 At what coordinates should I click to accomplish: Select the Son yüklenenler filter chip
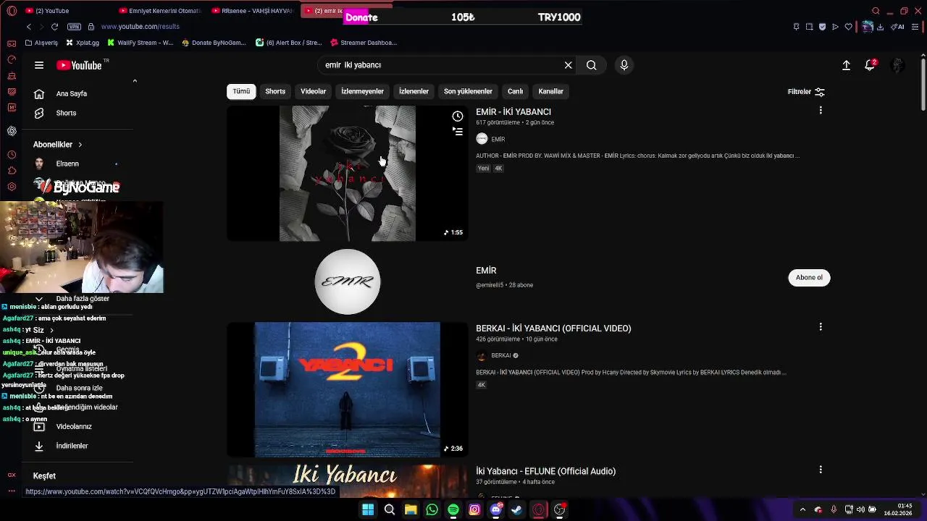coord(468,91)
